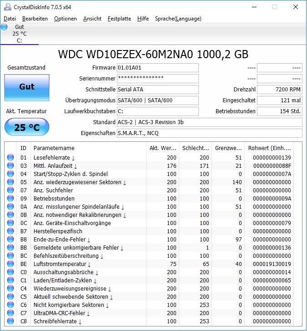307x331 pixels.
Task: Click the Standard ACS-2 | ACS-3 field
Action: coord(210,122)
